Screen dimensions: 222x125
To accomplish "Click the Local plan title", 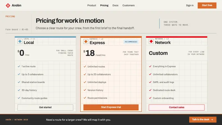I will pyautogui.click(x=29, y=42).
